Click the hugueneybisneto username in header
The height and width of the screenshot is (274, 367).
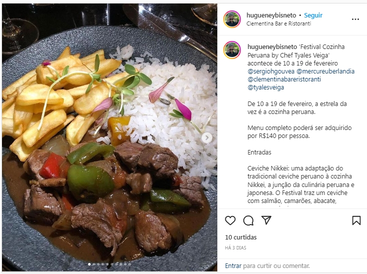(x=271, y=15)
